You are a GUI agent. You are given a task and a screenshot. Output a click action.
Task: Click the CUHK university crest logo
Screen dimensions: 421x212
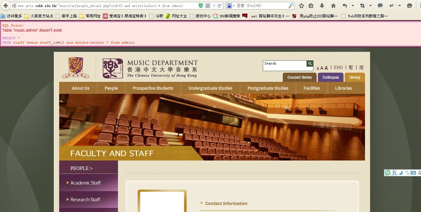pyautogui.click(x=76, y=68)
